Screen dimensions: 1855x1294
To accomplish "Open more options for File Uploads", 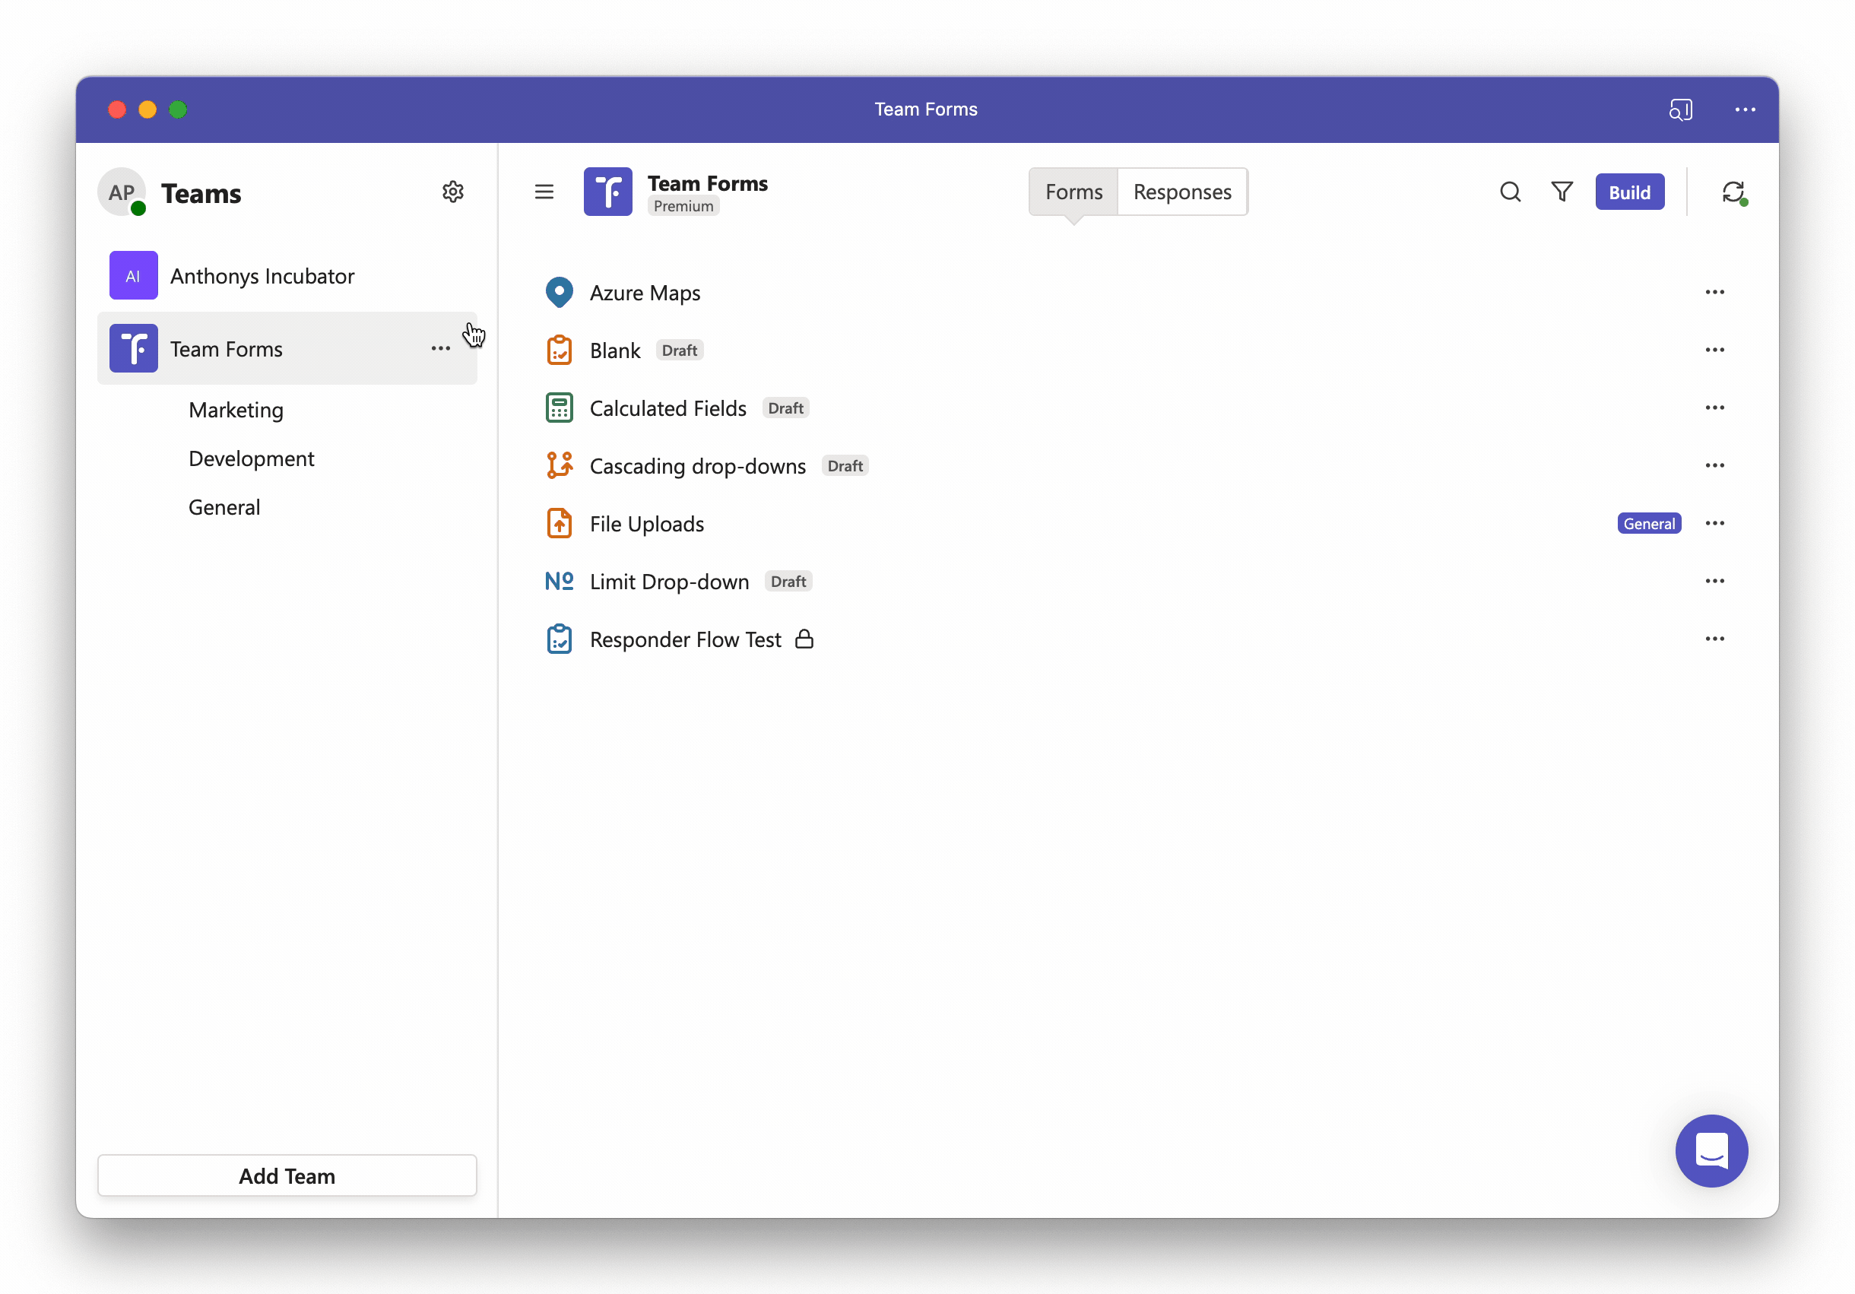I will pyautogui.click(x=1714, y=523).
